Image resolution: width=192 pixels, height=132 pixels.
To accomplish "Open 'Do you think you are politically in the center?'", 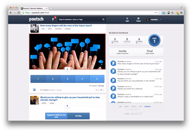I will pyautogui.click(x=136, y=81).
